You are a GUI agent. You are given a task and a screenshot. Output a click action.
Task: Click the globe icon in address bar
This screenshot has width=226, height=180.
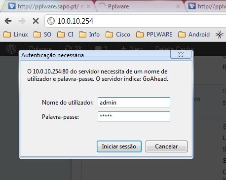click(x=51, y=21)
